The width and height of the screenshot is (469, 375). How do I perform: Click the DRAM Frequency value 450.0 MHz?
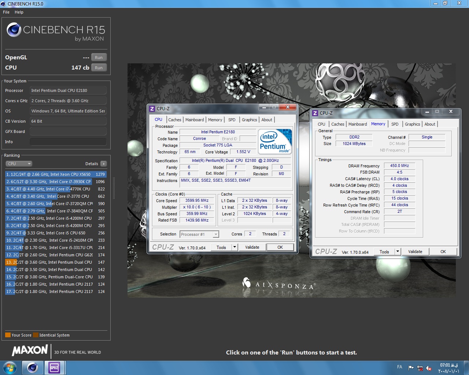pos(399,166)
